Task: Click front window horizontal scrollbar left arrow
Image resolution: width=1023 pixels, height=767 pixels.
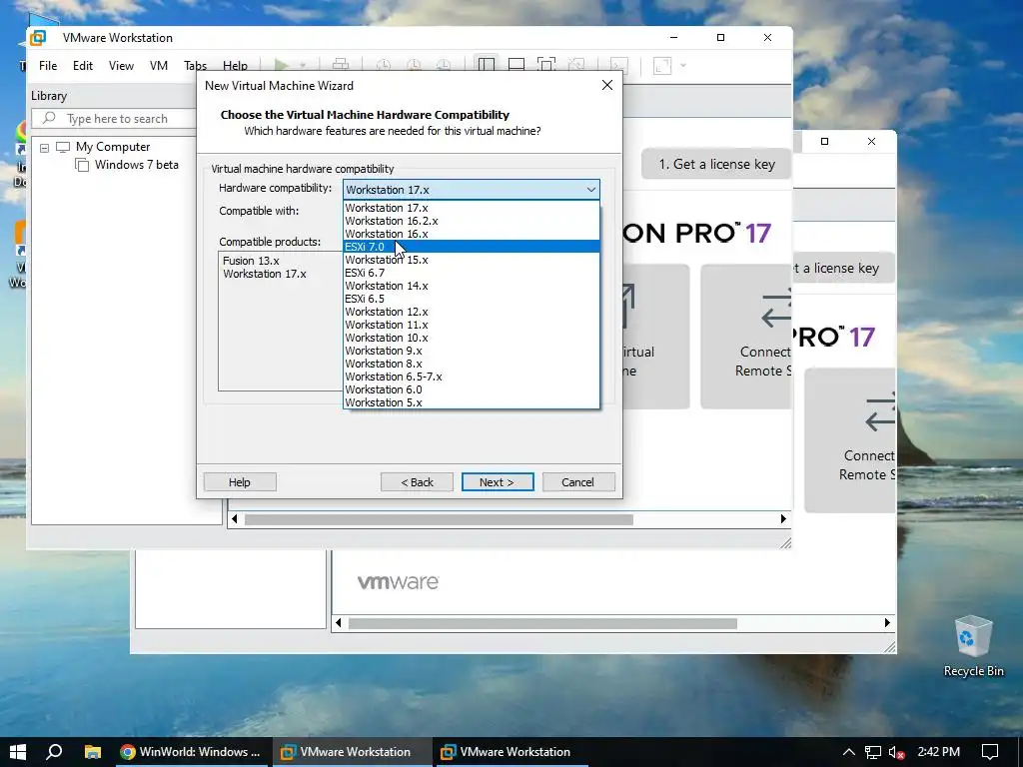Action: click(x=235, y=519)
